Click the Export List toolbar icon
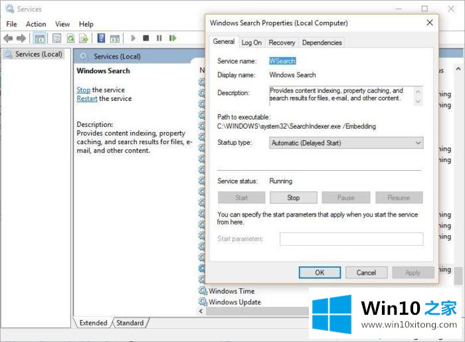This screenshot has height=342, width=465. [x=84, y=39]
